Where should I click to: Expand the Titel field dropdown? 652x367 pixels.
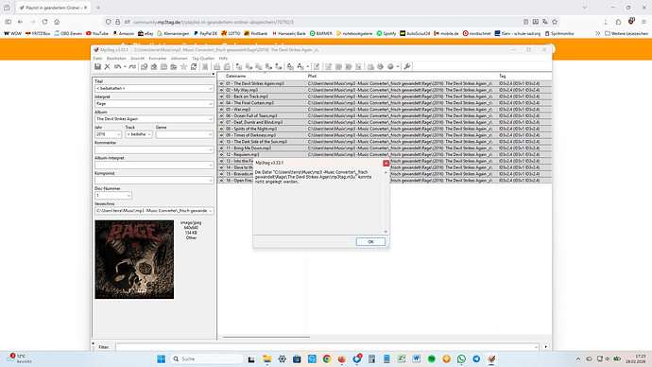point(211,89)
